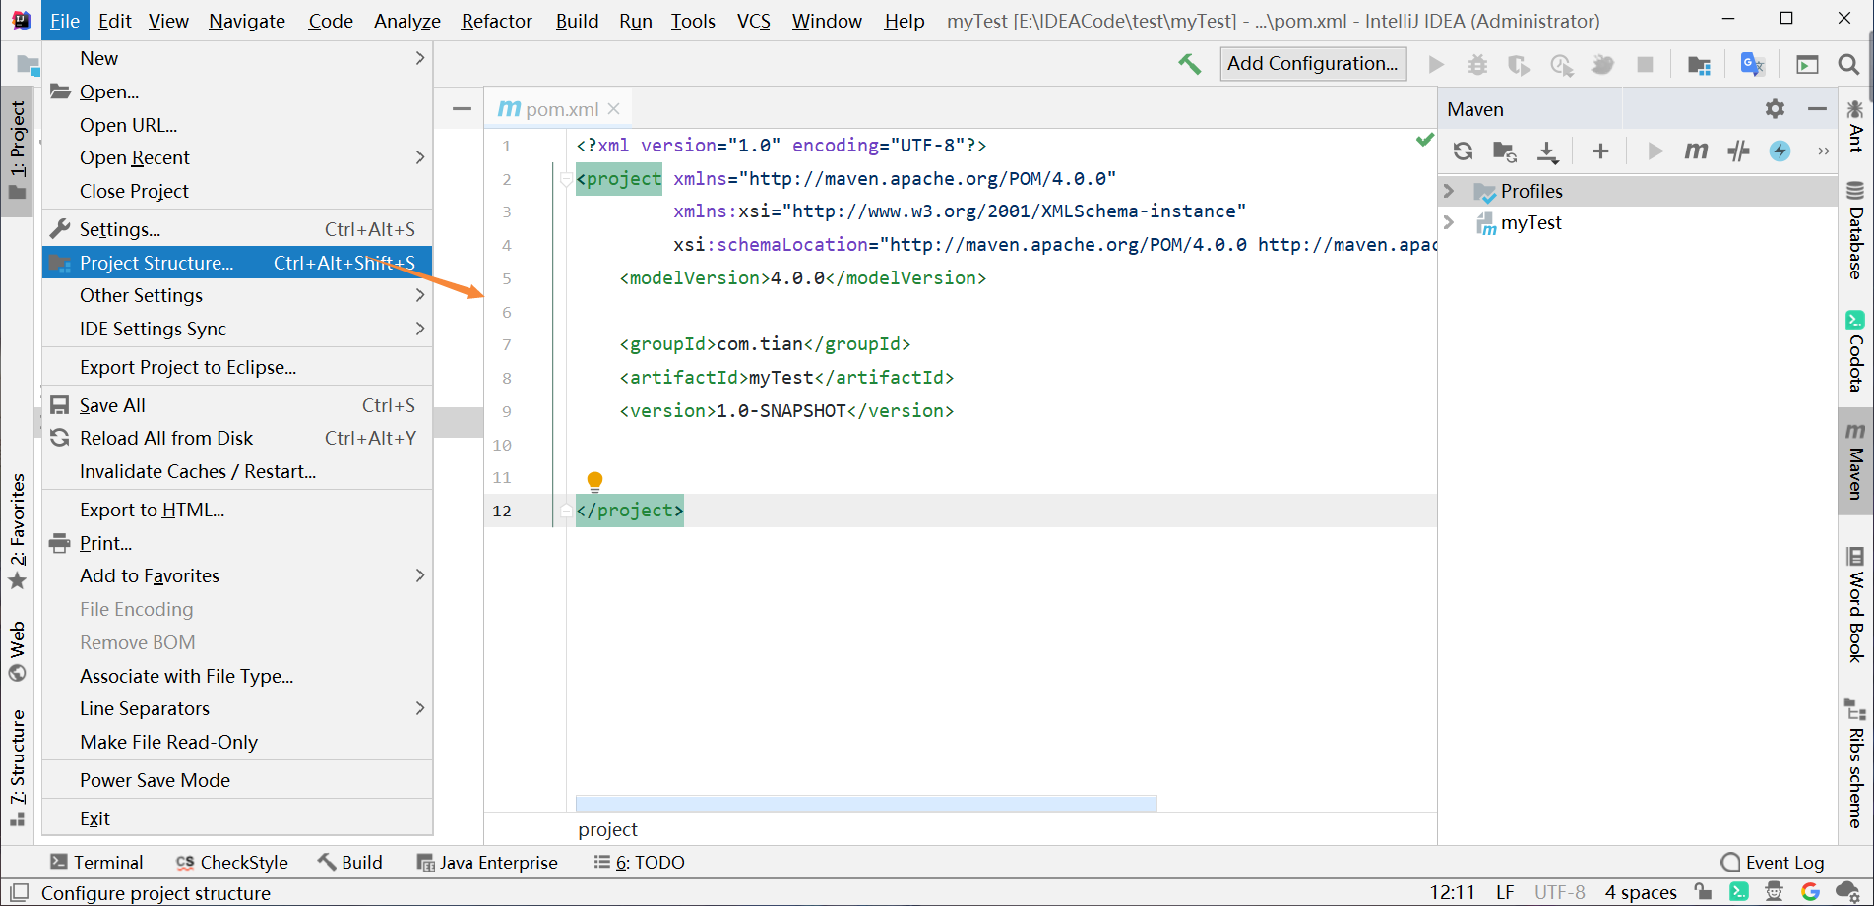
Task: Toggle Maven Offline Mode icon
Action: 1738,151
